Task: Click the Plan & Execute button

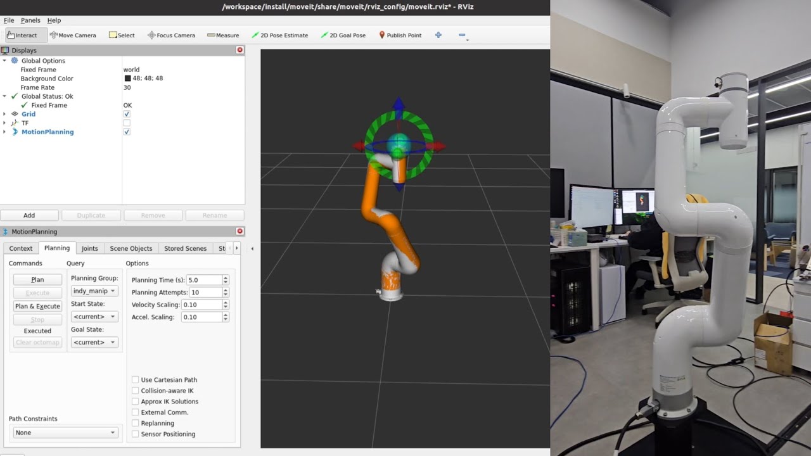Action: (x=38, y=306)
